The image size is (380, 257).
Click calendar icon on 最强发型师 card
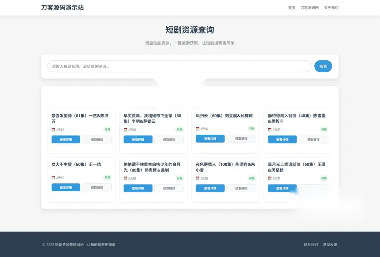click(53, 130)
